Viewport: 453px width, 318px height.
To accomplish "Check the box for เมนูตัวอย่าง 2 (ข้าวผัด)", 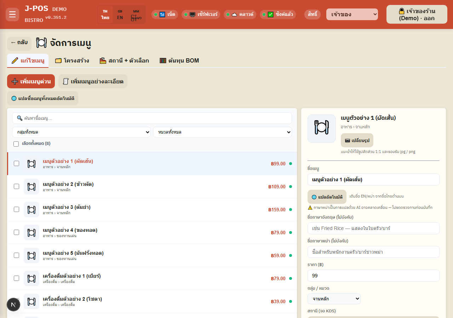I will pos(16,187).
